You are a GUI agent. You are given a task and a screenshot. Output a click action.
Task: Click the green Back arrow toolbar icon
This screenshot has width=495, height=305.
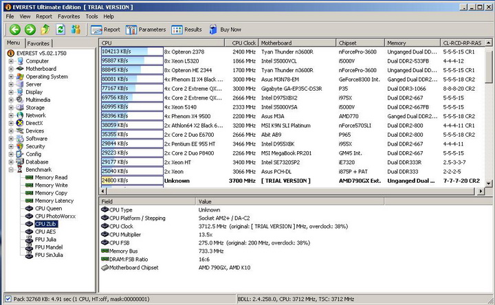coord(15,30)
